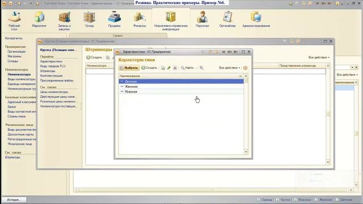Go to Коды товаров PLU link
Viewport: 363px width, 204px height.
[53, 66]
